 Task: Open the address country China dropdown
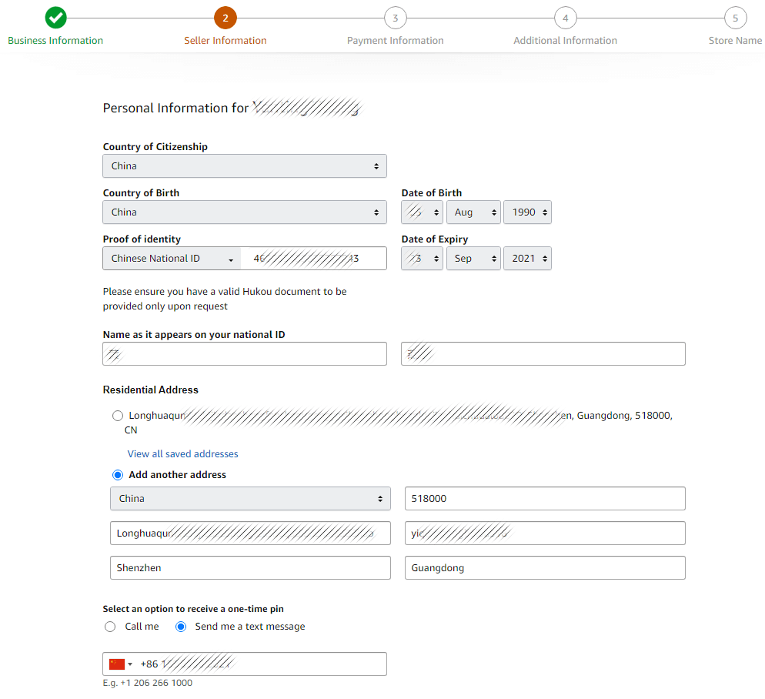click(250, 498)
